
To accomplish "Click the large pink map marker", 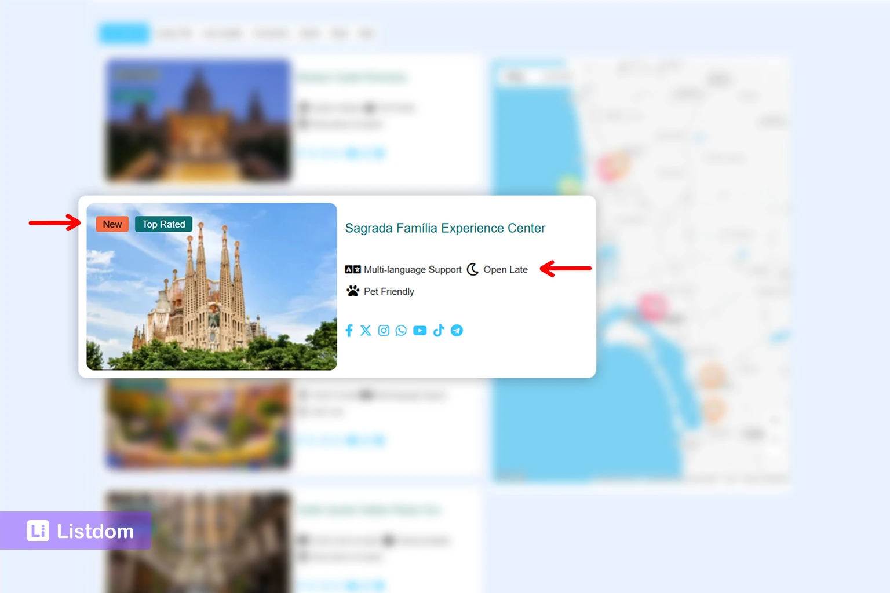I will (x=653, y=306).
